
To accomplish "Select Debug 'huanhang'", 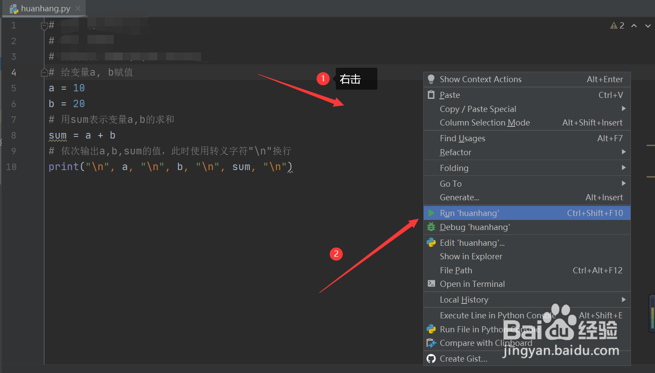I will [x=527, y=227].
